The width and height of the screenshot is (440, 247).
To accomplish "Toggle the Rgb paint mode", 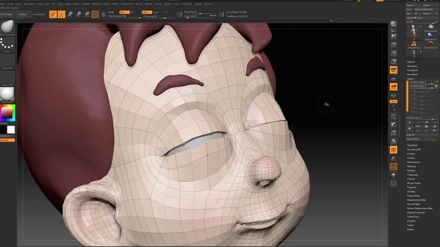I will 124,12.
